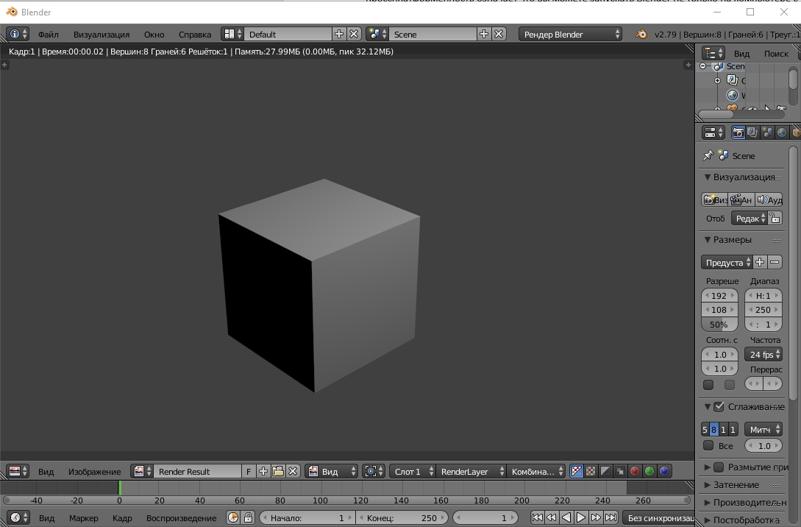The image size is (801, 527).
Task: Expand the Затенение panel
Action: pyautogui.click(x=736, y=485)
